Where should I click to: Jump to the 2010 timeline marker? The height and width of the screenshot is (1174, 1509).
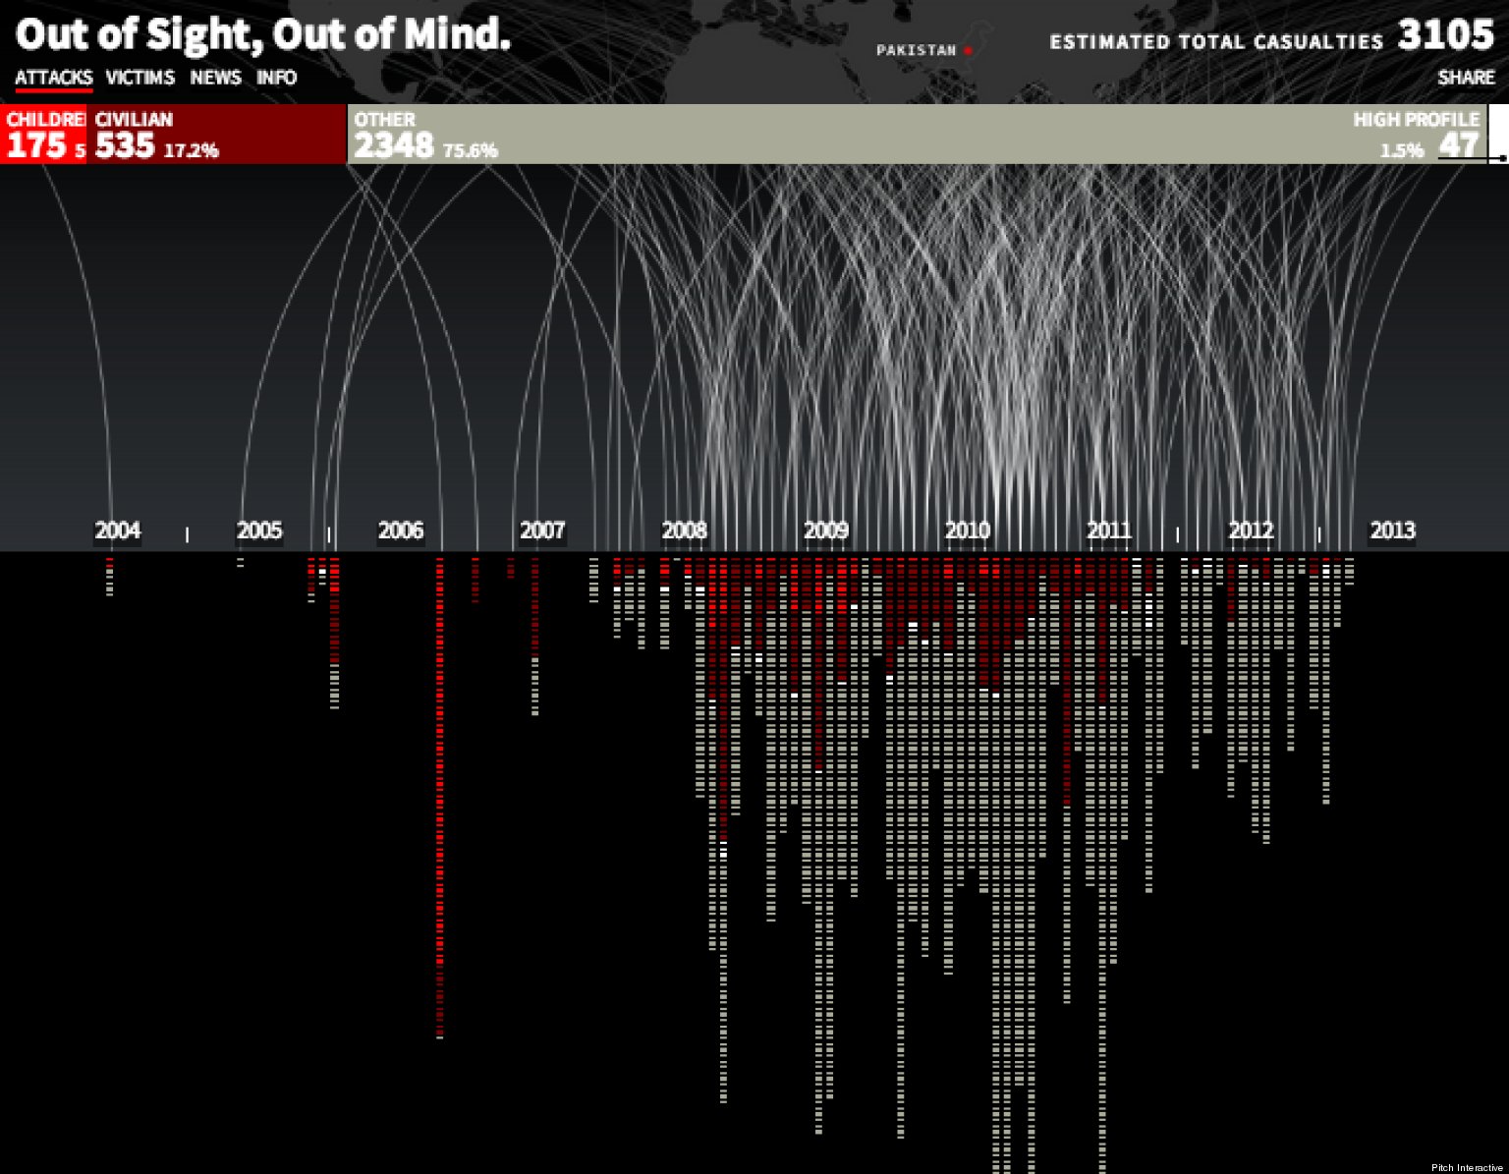tap(968, 531)
